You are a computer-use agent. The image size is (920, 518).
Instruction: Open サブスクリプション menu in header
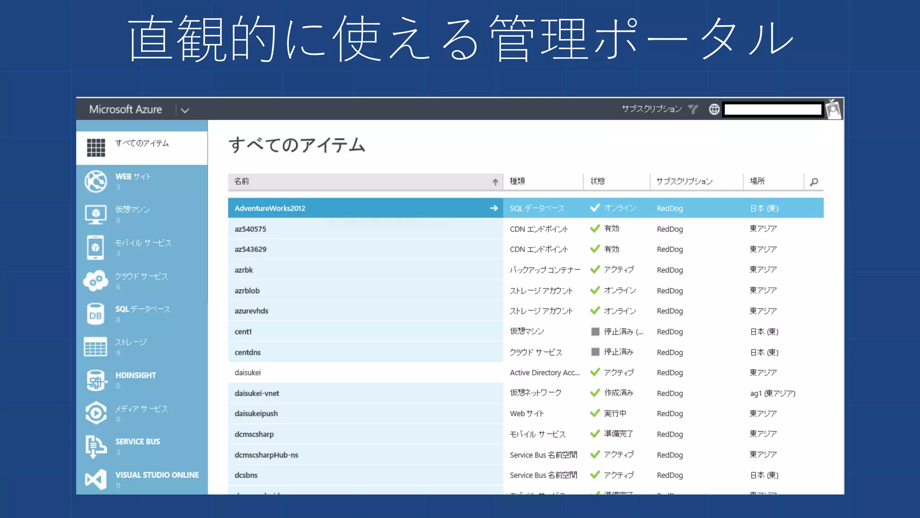(x=651, y=109)
